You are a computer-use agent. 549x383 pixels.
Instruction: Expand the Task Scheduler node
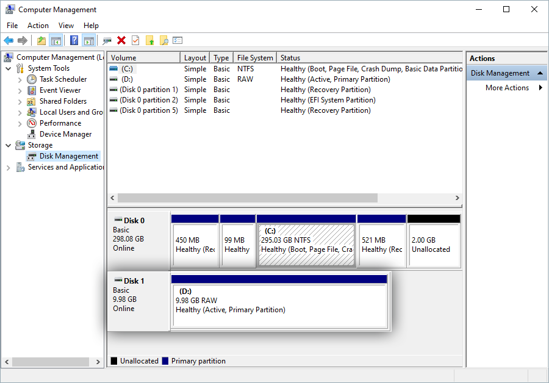click(20, 80)
